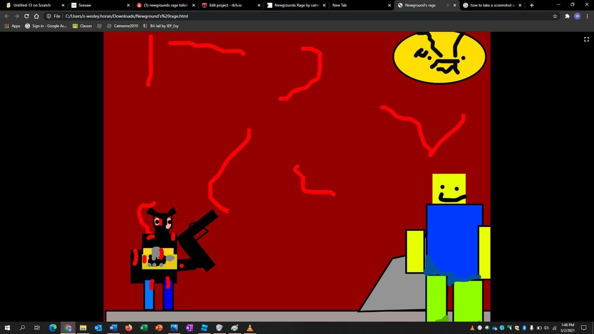Open the Catmeme2010 bookmark
The height and width of the screenshot is (334, 594).
coord(122,26)
